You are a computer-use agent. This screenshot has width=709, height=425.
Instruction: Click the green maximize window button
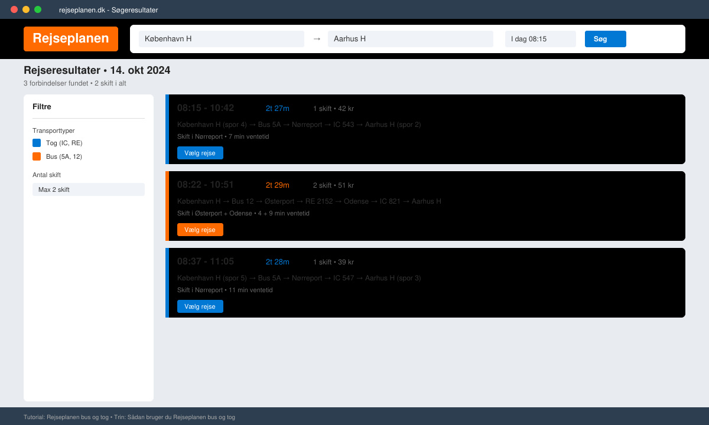point(38,9)
